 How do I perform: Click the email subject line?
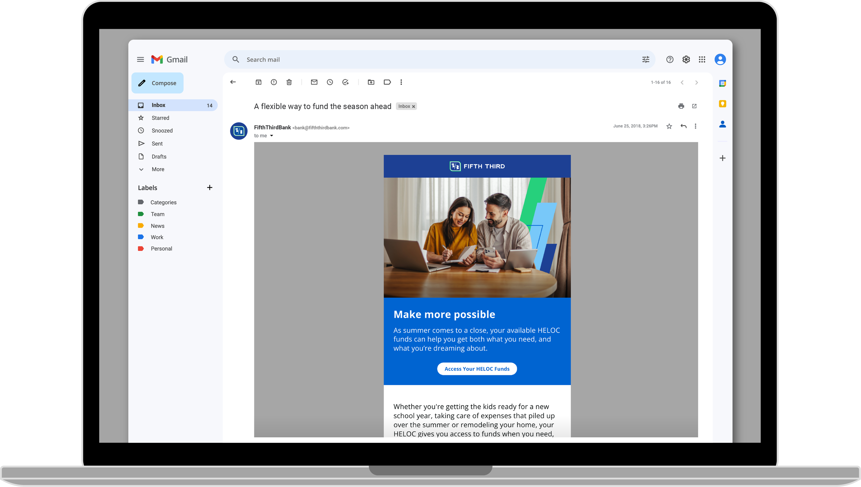(x=323, y=106)
